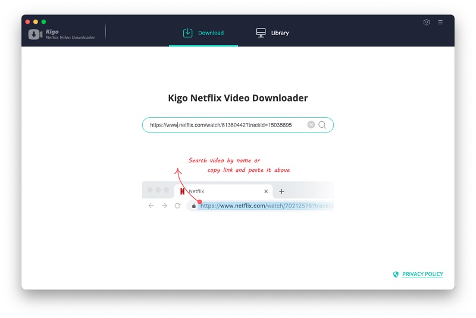Click the 'Search video by name or' hint

224,160
